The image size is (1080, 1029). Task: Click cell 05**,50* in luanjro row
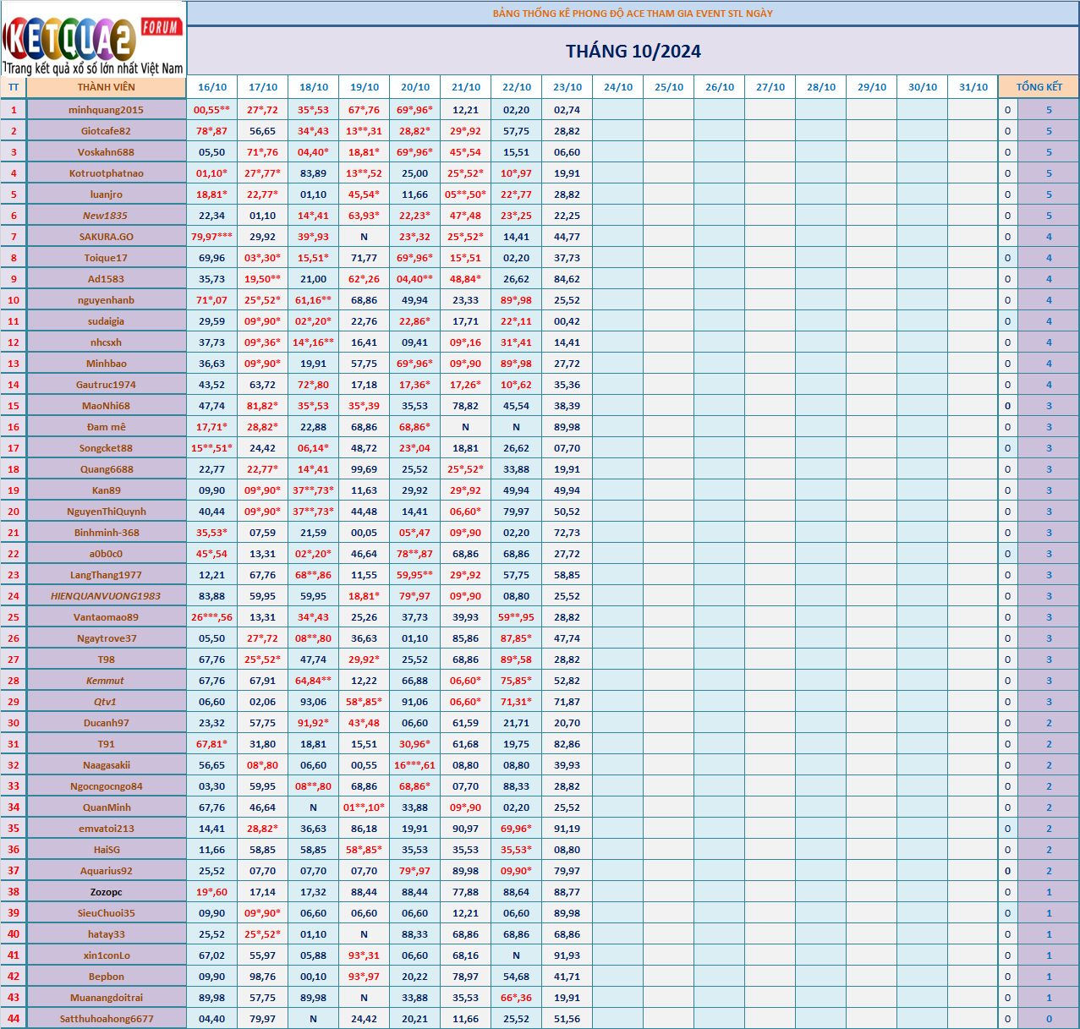[466, 194]
